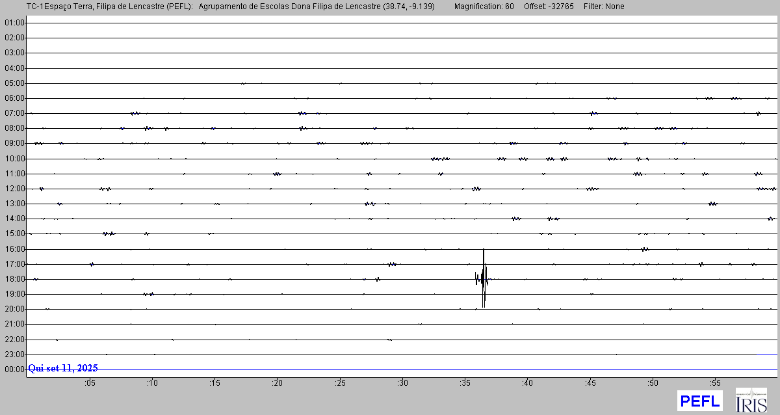Click the IRIS logo
Viewport: 780px width, 415px height.
751,400
